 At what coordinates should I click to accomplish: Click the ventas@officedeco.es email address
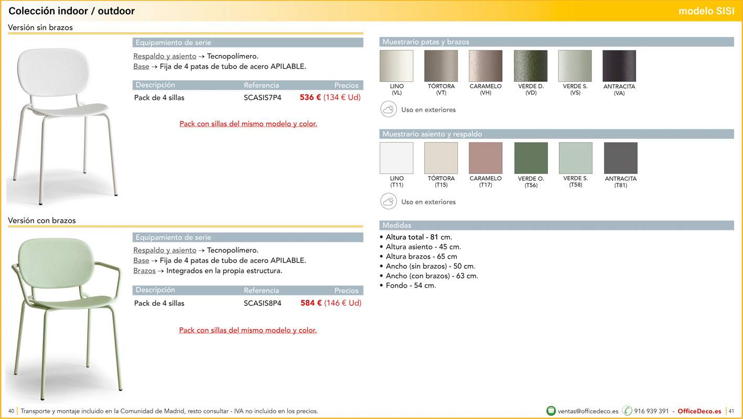pos(588,411)
